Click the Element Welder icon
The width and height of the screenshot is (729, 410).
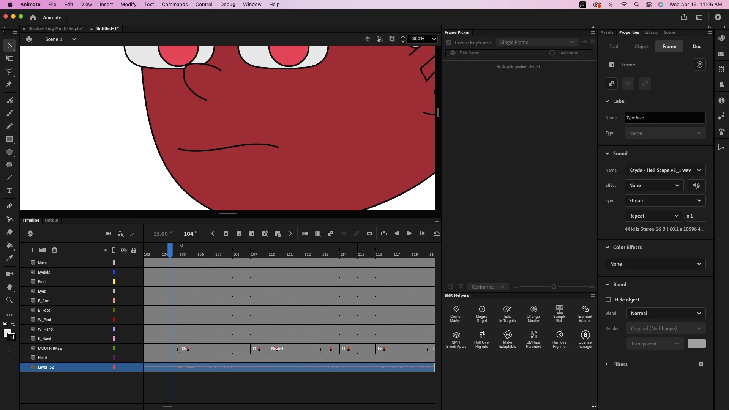click(x=585, y=309)
